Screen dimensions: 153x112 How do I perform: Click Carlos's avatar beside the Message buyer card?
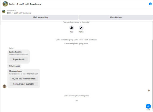pyautogui.click(x=5, y=86)
